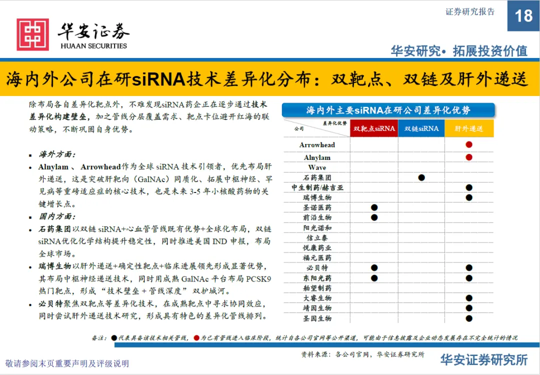
Task: Click the red dot in the Alnylam row
Action: coord(468,157)
